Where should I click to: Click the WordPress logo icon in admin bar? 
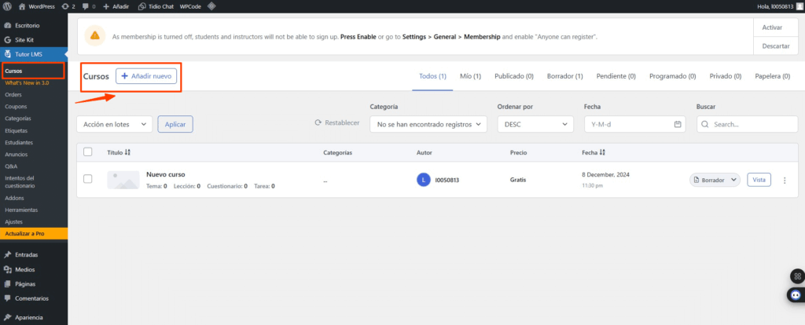tap(7, 6)
